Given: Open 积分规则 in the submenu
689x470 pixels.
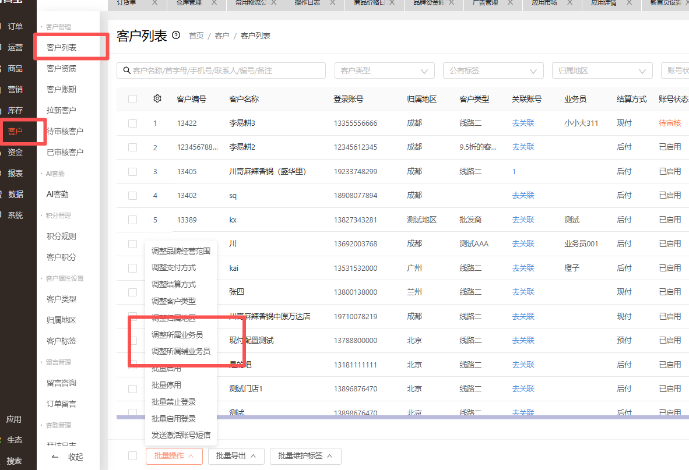Looking at the screenshot, I should (62, 236).
